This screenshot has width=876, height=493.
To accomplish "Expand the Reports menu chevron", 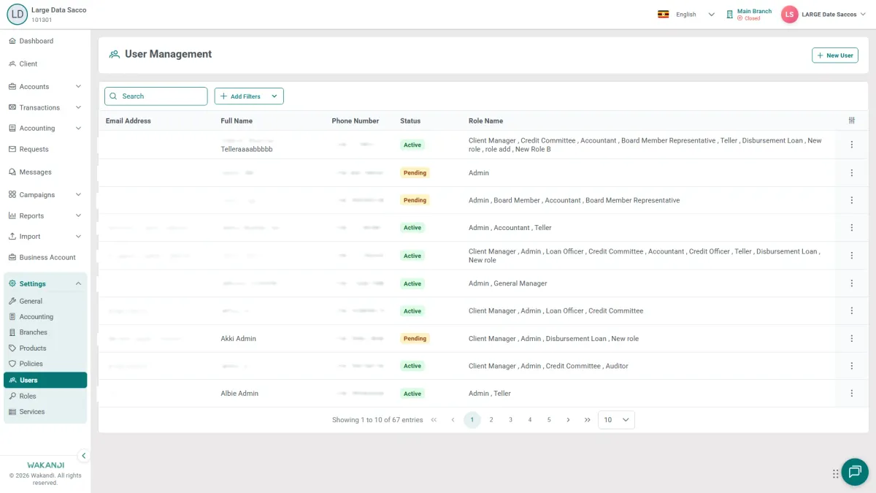I will pyautogui.click(x=78, y=215).
